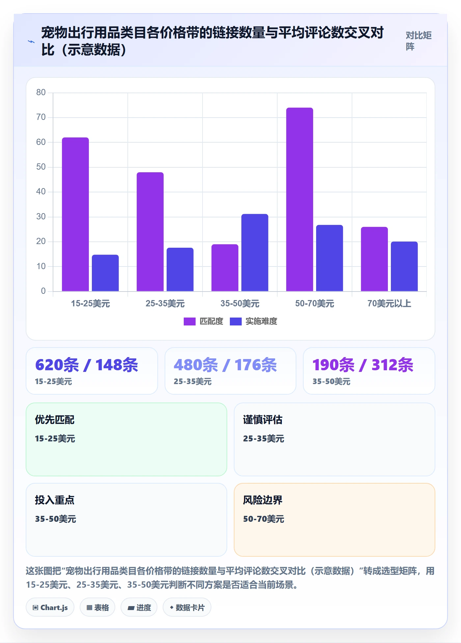Open the 投入重点 card
This screenshot has height=643, width=461.
point(126,520)
